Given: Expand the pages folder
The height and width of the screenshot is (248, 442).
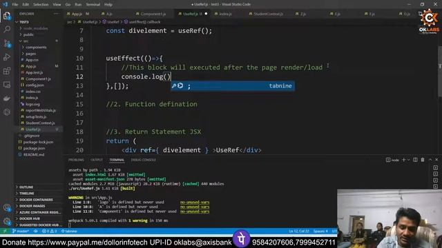Looking at the screenshot, I should pyautogui.click(x=30, y=54).
